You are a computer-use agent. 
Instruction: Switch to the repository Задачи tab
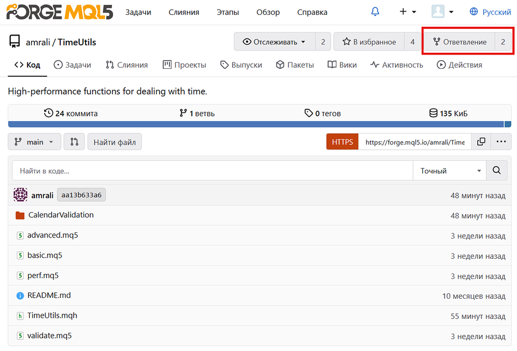point(72,65)
